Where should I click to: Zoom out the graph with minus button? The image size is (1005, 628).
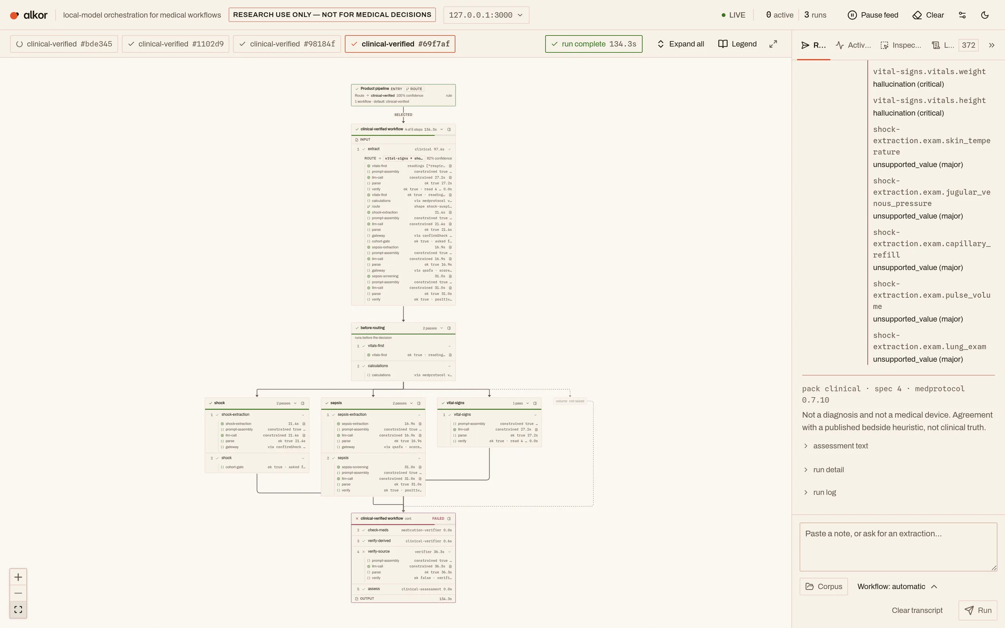(18, 593)
